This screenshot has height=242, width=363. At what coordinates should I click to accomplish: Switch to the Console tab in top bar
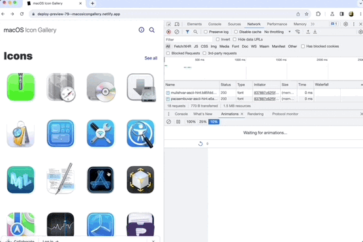pos(215,24)
